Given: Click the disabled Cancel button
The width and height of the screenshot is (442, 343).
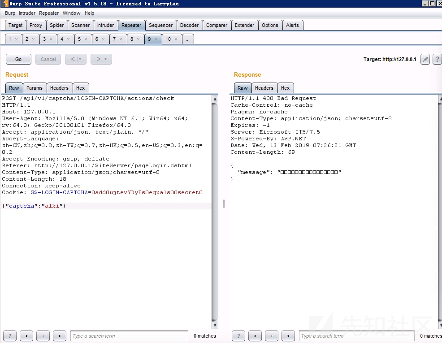Looking at the screenshot, I should (x=48, y=59).
